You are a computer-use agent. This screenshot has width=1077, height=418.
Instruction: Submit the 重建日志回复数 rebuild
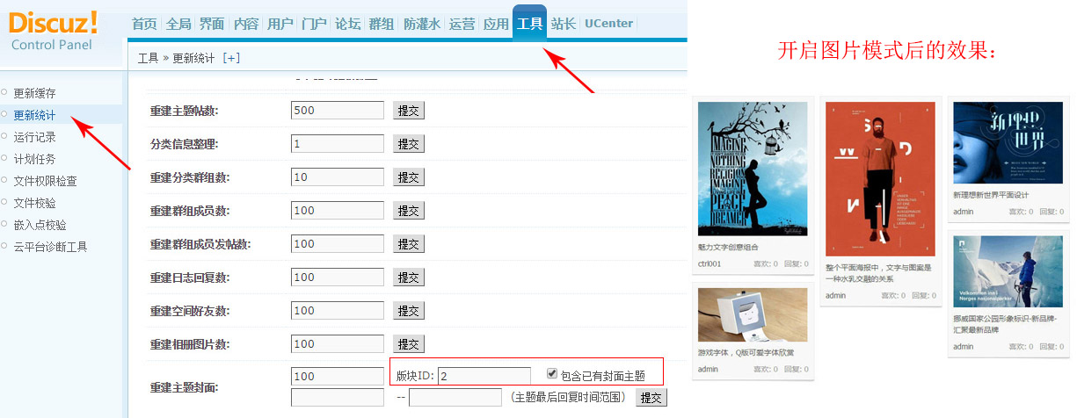click(409, 277)
